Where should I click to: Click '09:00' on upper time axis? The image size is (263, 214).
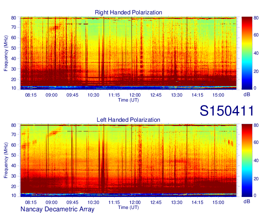coord(51,95)
